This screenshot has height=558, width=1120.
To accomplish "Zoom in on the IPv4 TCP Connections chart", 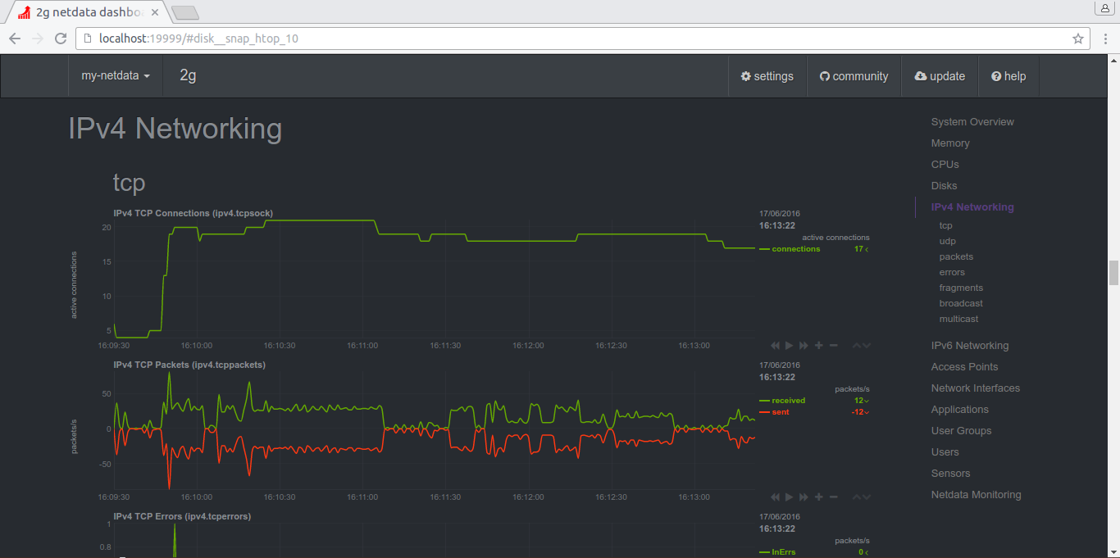I will 819,346.
